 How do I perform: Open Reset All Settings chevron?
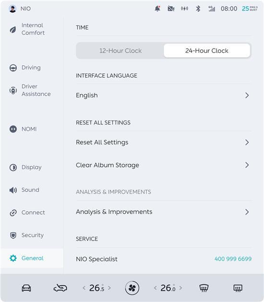pos(247,142)
